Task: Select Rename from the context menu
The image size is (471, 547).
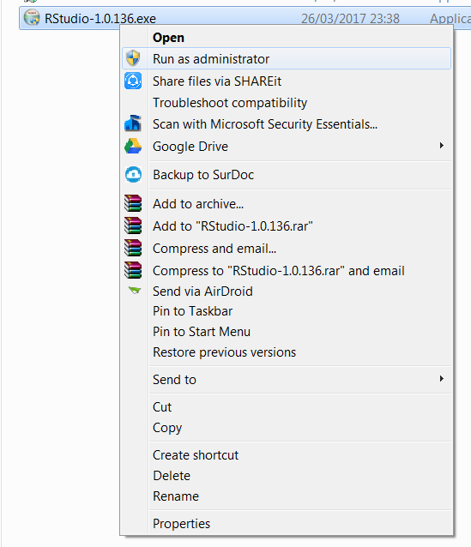Action: click(x=287, y=496)
